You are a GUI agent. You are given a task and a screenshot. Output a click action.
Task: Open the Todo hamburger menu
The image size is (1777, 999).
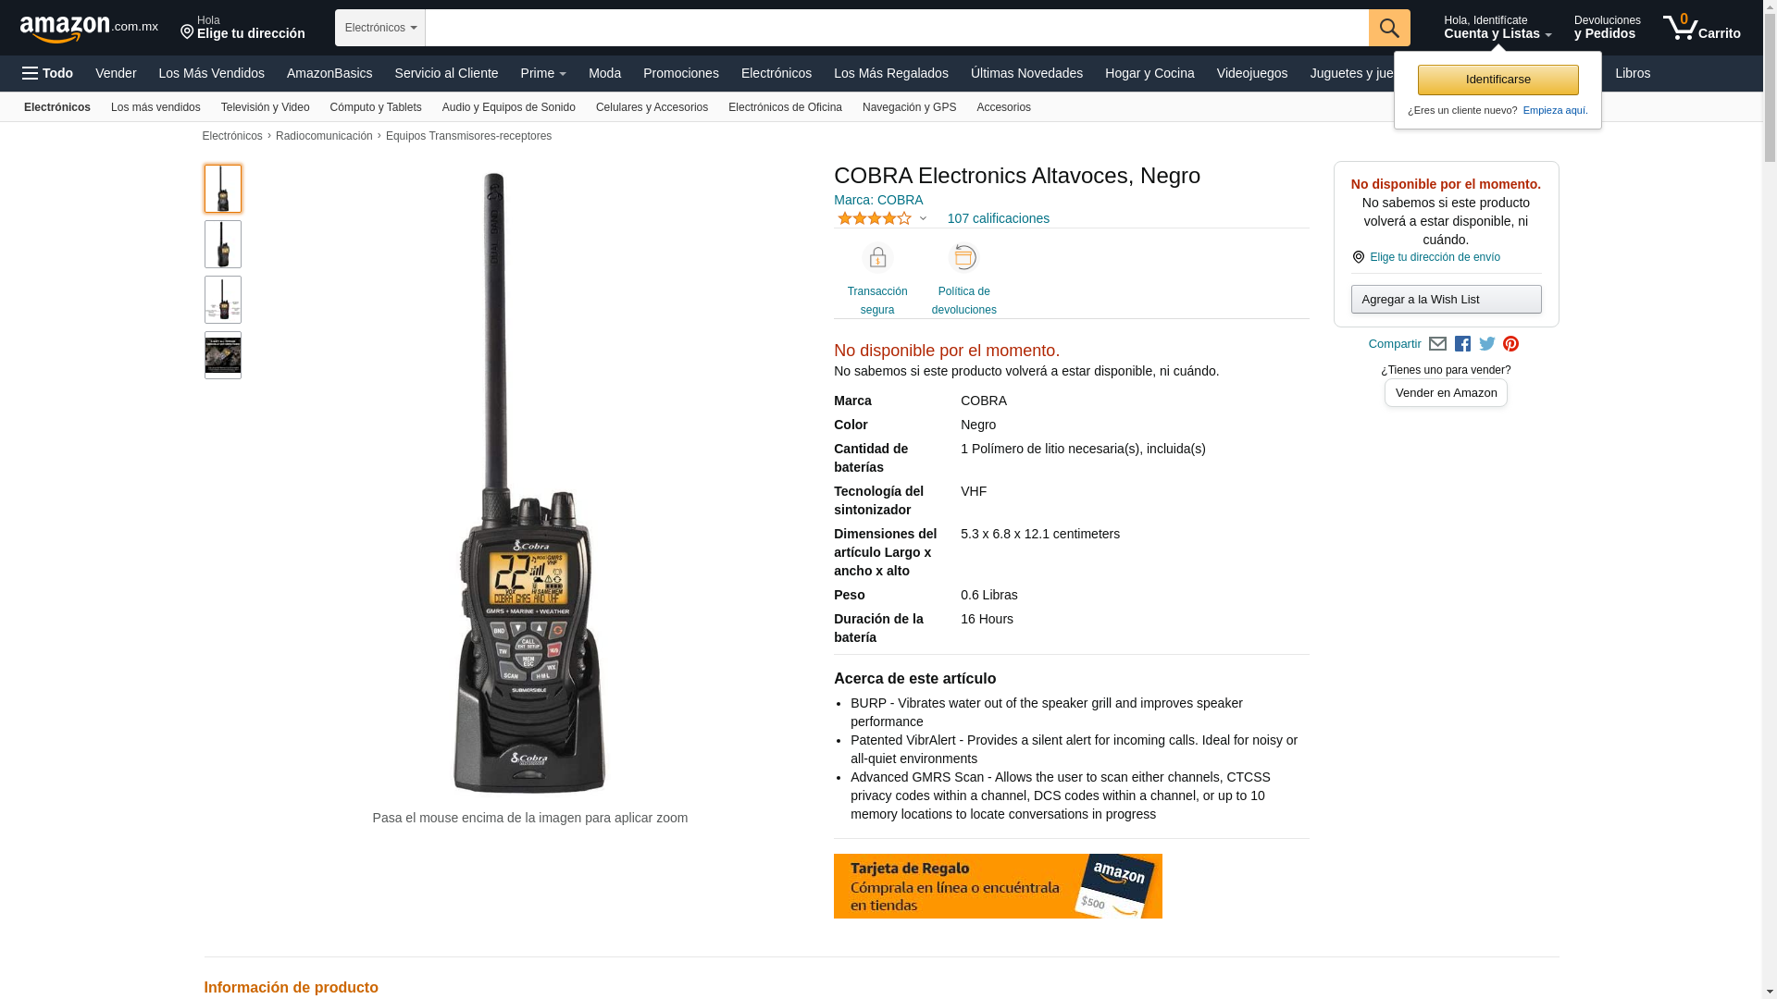(47, 73)
